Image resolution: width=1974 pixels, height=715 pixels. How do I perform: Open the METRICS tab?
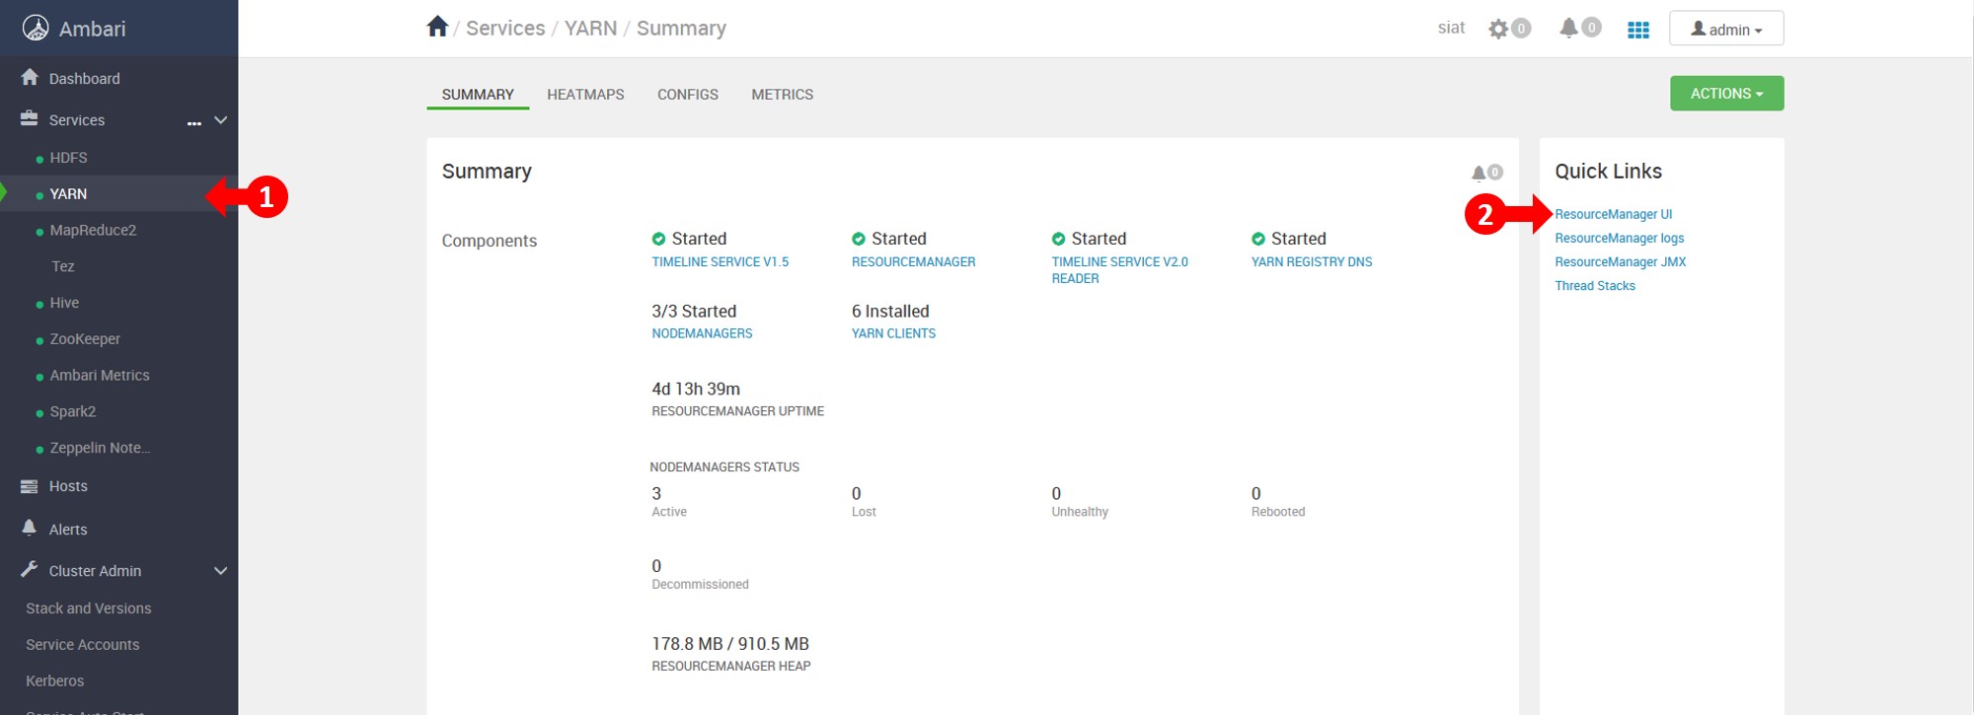coord(782,95)
